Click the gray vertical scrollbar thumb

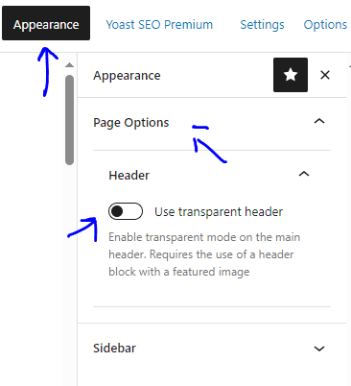pyautogui.click(x=69, y=120)
